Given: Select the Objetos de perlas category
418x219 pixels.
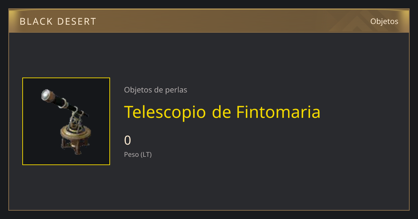Looking at the screenshot, I should coord(155,90).
